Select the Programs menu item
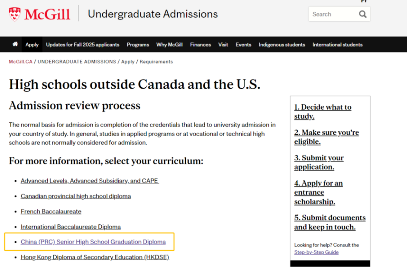This screenshot has height=275, width=407. click(138, 45)
